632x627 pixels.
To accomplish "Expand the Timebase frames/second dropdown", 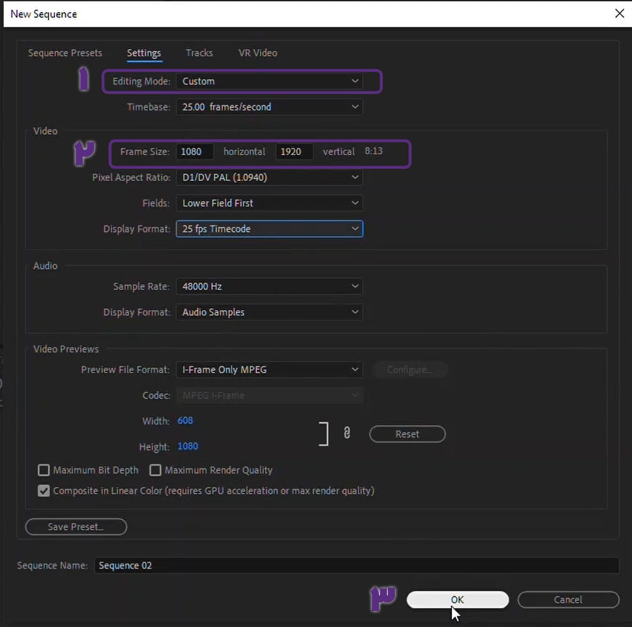I will coord(269,107).
